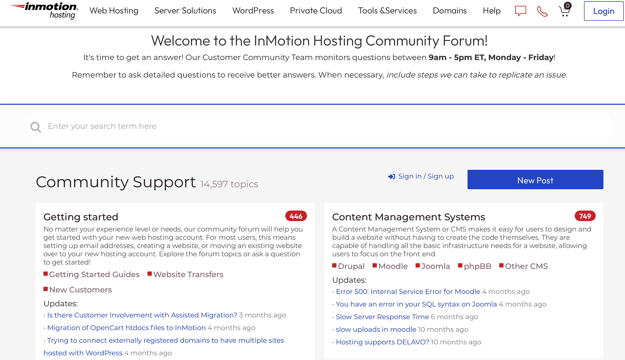This screenshot has width=625, height=360.
Task: Click the shopping cart icon
Action: pos(564,11)
